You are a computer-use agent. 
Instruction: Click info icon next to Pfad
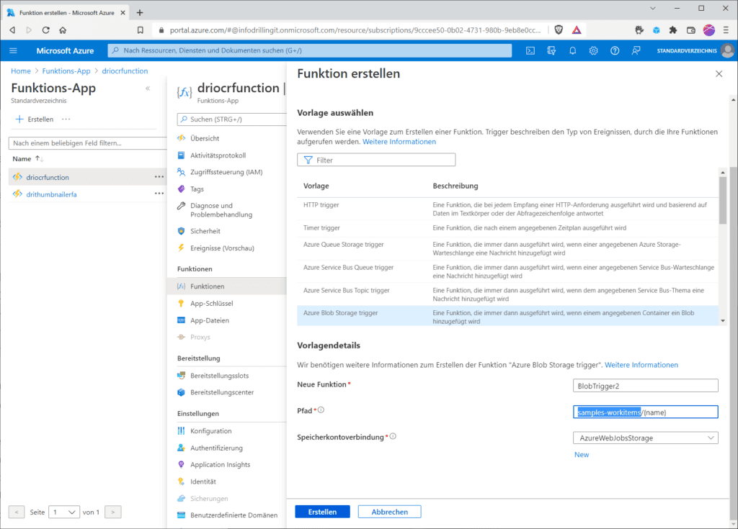321,410
